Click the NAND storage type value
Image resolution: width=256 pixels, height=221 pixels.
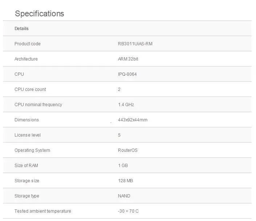124,196
